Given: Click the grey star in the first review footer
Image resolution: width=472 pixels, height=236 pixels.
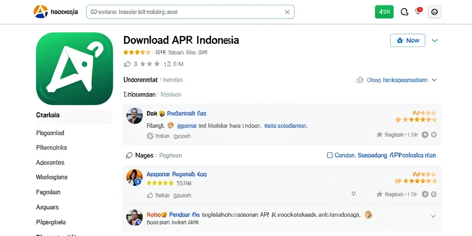Looking at the screenshot, I should pyautogui.click(x=379, y=135).
